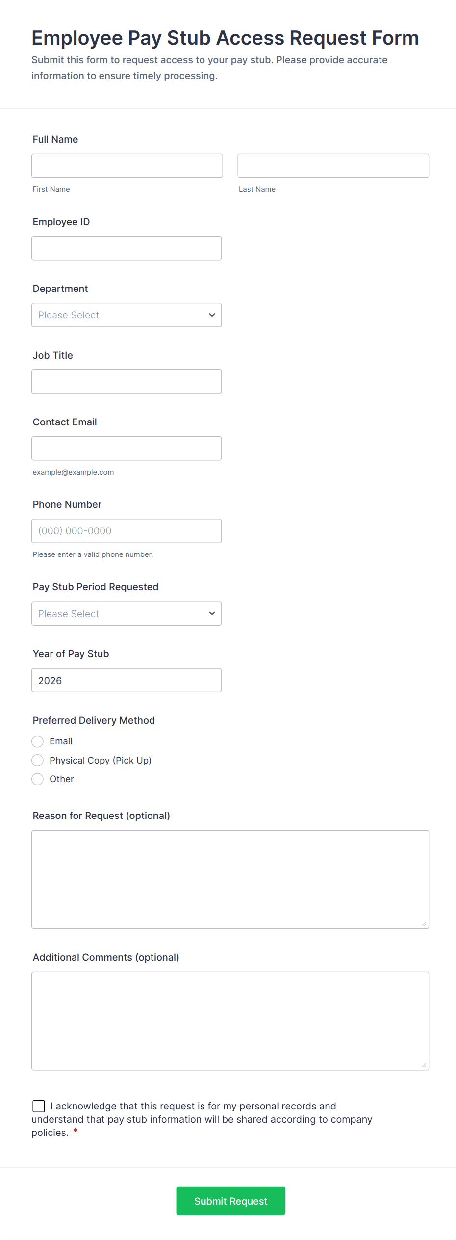
Task: Click the Reason for Request text area
Action: coord(230,879)
